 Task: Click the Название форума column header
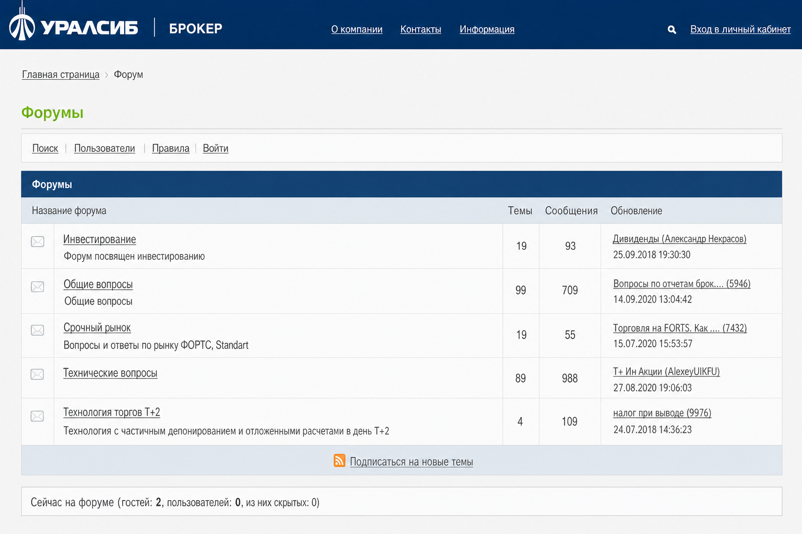pyautogui.click(x=69, y=211)
